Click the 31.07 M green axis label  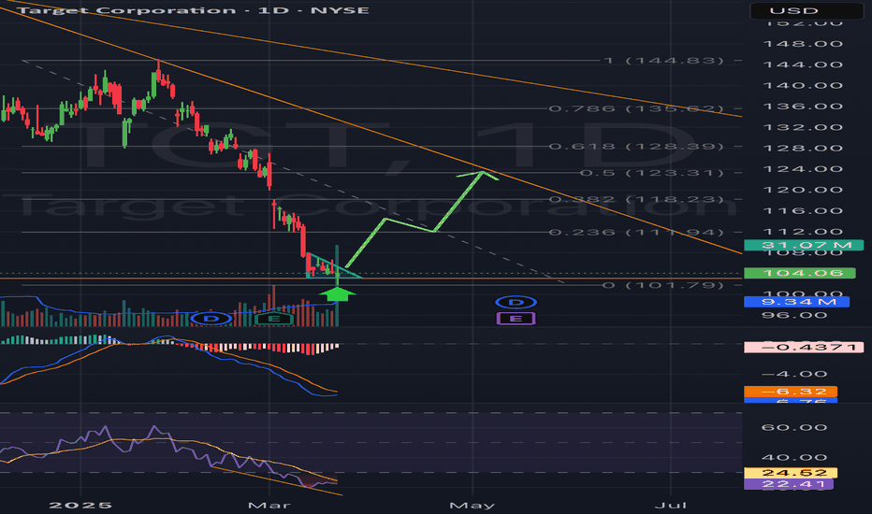803,245
